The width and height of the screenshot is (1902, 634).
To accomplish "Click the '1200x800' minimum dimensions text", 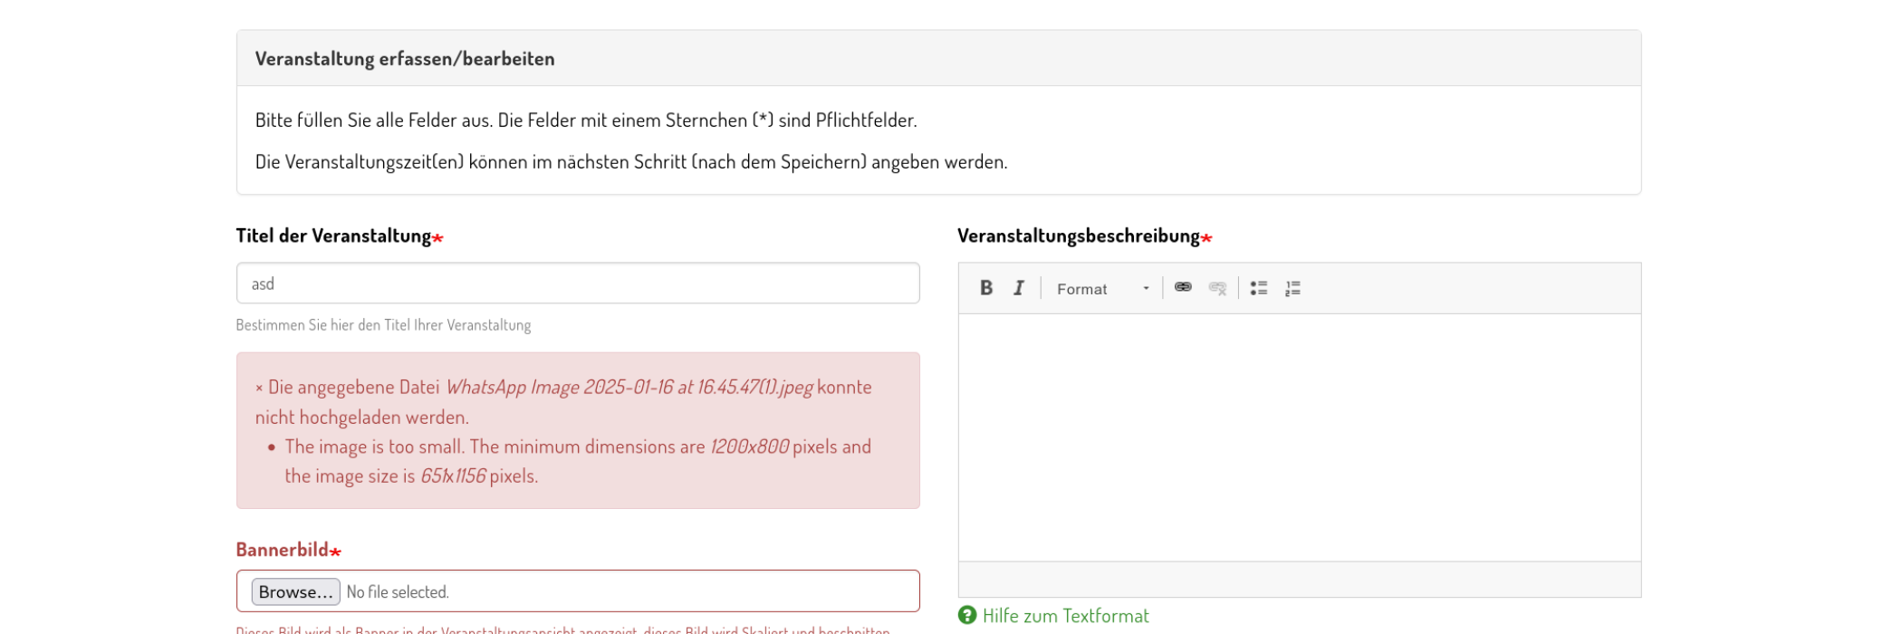I will coord(749,447).
